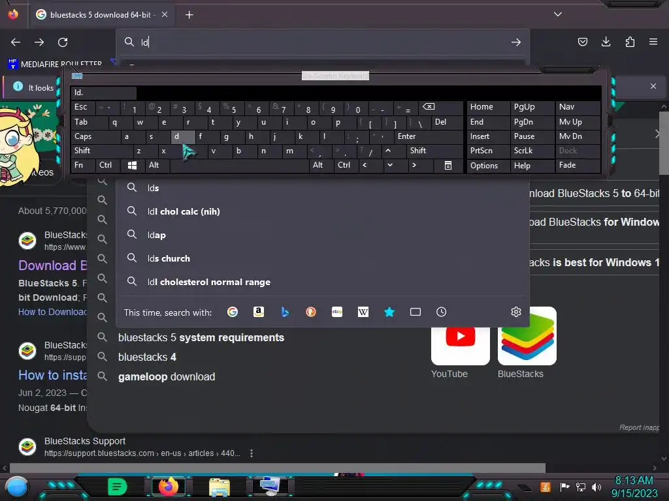Select the 'gameloop download' search suggestion

[167, 376]
